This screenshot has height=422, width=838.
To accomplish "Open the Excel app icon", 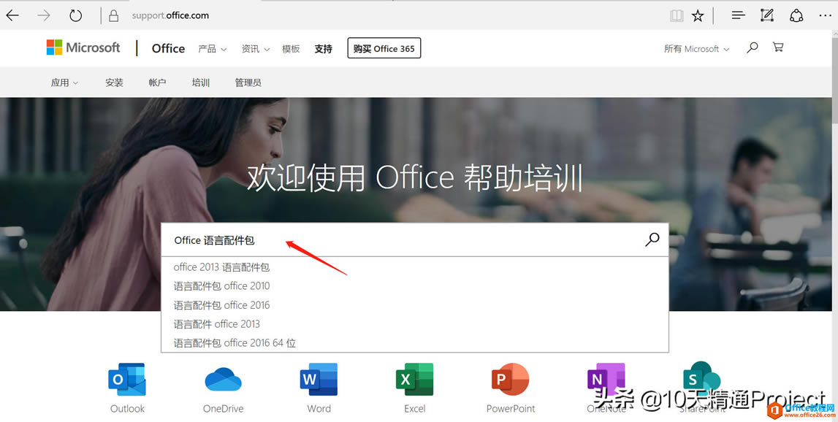I will tap(415, 380).
